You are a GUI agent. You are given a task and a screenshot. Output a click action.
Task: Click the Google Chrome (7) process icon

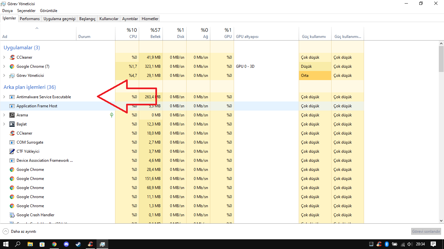[x=12, y=66]
